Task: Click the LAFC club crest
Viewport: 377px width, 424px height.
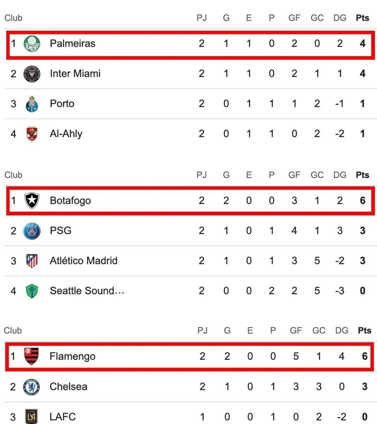Action: pos(31,417)
